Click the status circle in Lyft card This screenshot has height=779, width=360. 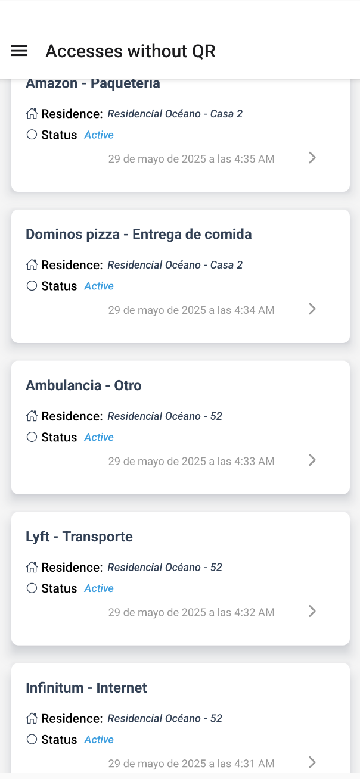click(x=32, y=588)
